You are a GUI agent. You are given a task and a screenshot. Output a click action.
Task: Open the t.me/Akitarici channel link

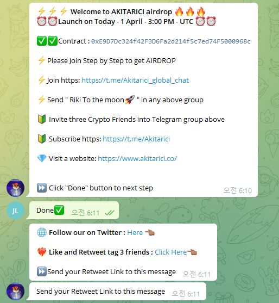click(136, 139)
